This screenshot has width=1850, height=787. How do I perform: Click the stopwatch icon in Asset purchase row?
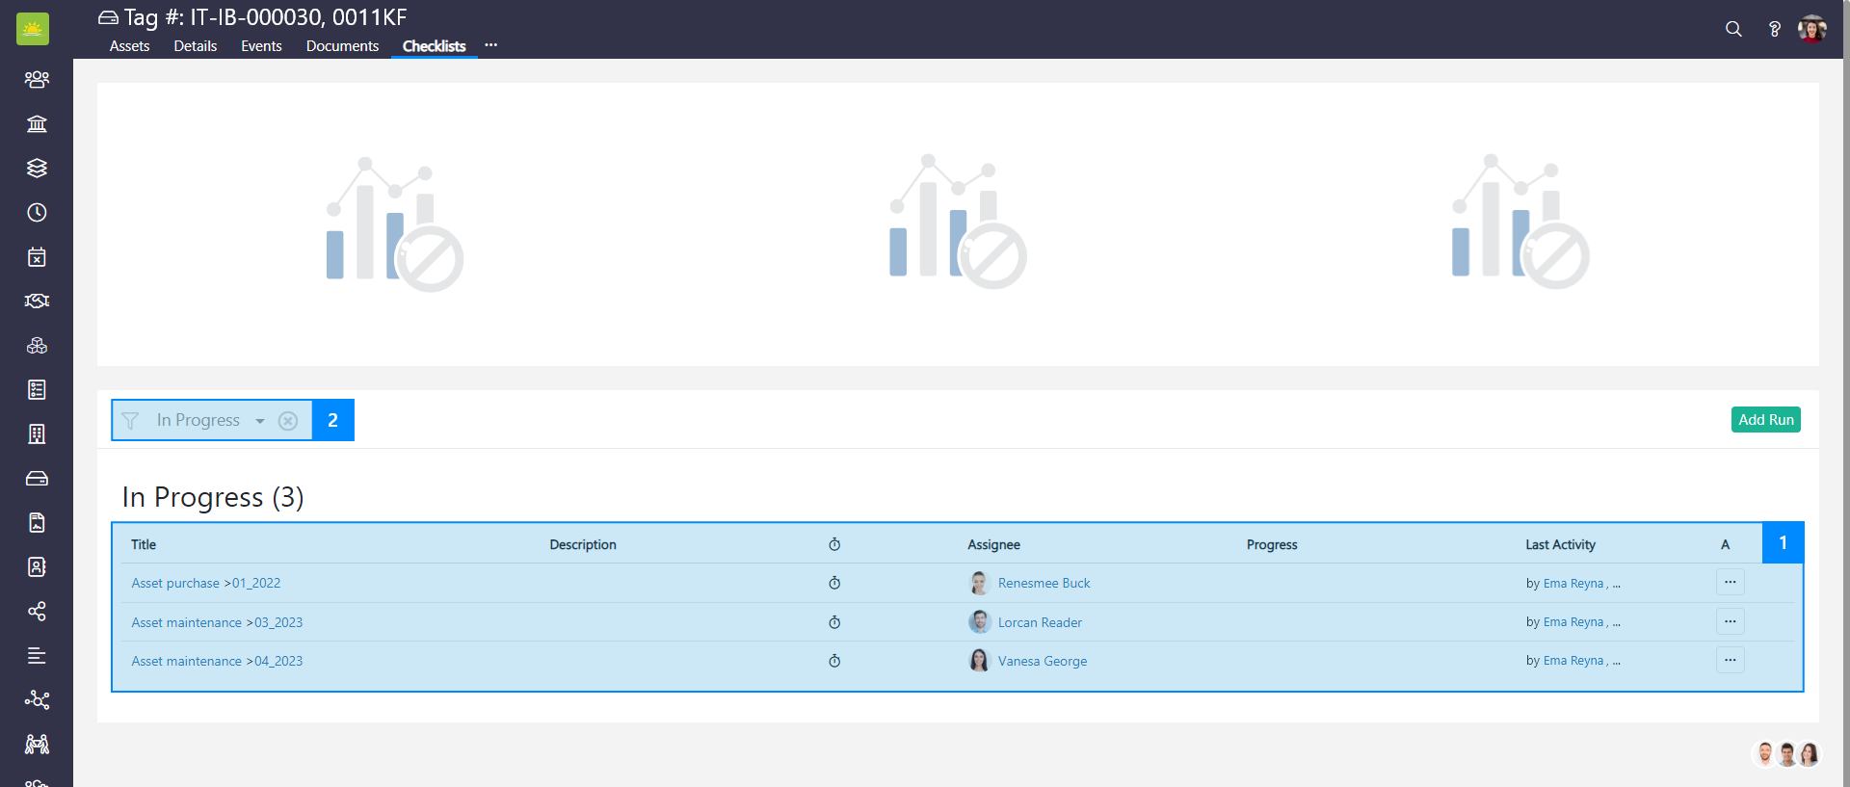click(x=834, y=583)
